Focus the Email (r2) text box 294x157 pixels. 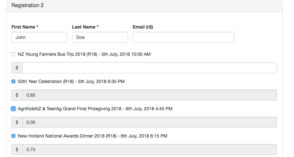183,37
